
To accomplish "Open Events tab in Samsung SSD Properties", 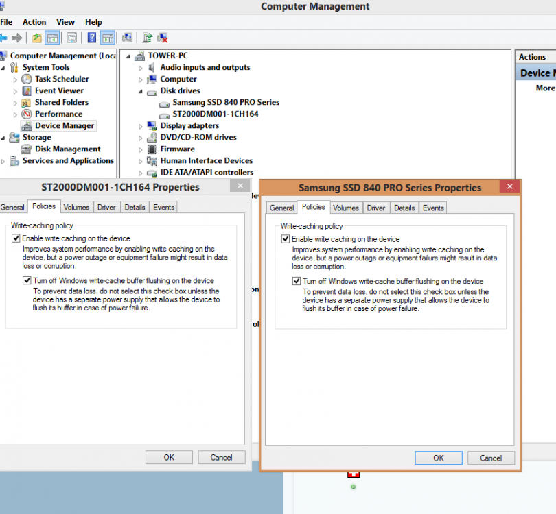I will click(x=433, y=208).
